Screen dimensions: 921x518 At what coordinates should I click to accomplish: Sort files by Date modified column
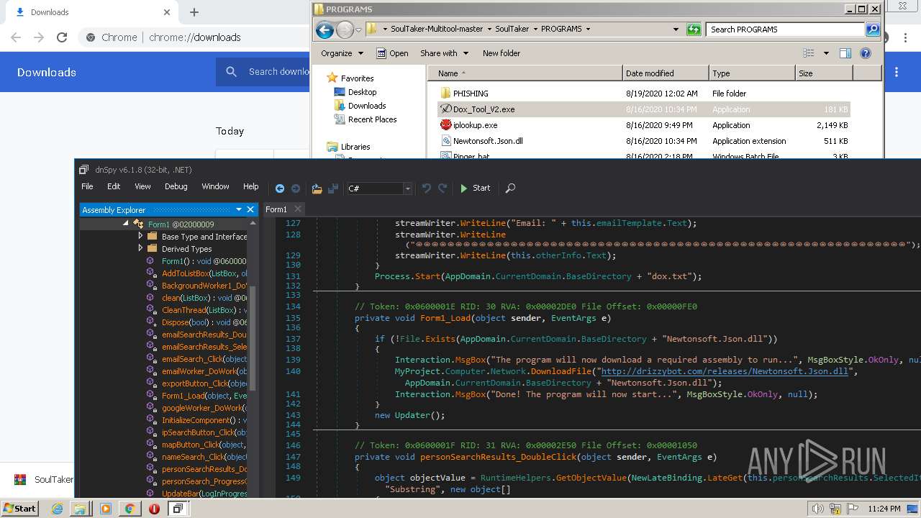tap(666, 73)
